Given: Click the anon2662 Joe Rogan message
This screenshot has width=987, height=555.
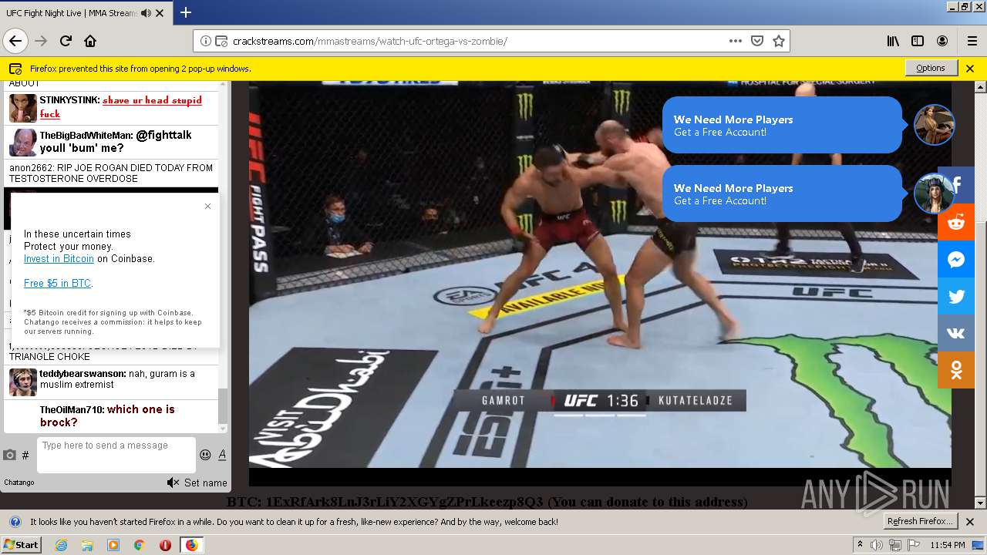Looking at the screenshot, I should pos(111,173).
